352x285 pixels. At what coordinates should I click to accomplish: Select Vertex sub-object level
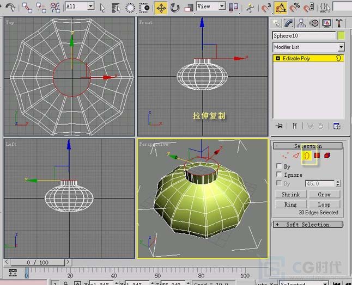tap(286, 155)
